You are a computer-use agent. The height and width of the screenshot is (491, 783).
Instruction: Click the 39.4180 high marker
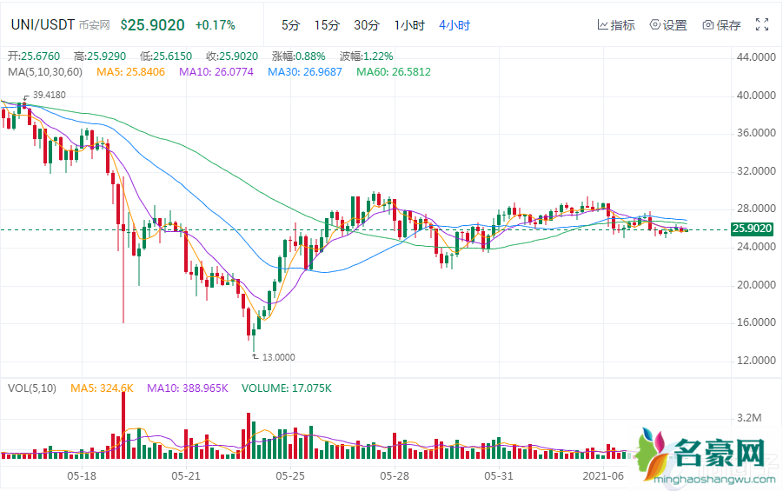49,95
